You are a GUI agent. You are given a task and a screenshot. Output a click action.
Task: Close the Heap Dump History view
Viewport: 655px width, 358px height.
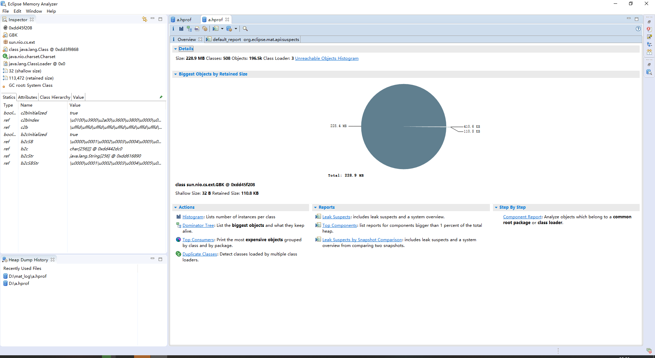click(x=53, y=260)
